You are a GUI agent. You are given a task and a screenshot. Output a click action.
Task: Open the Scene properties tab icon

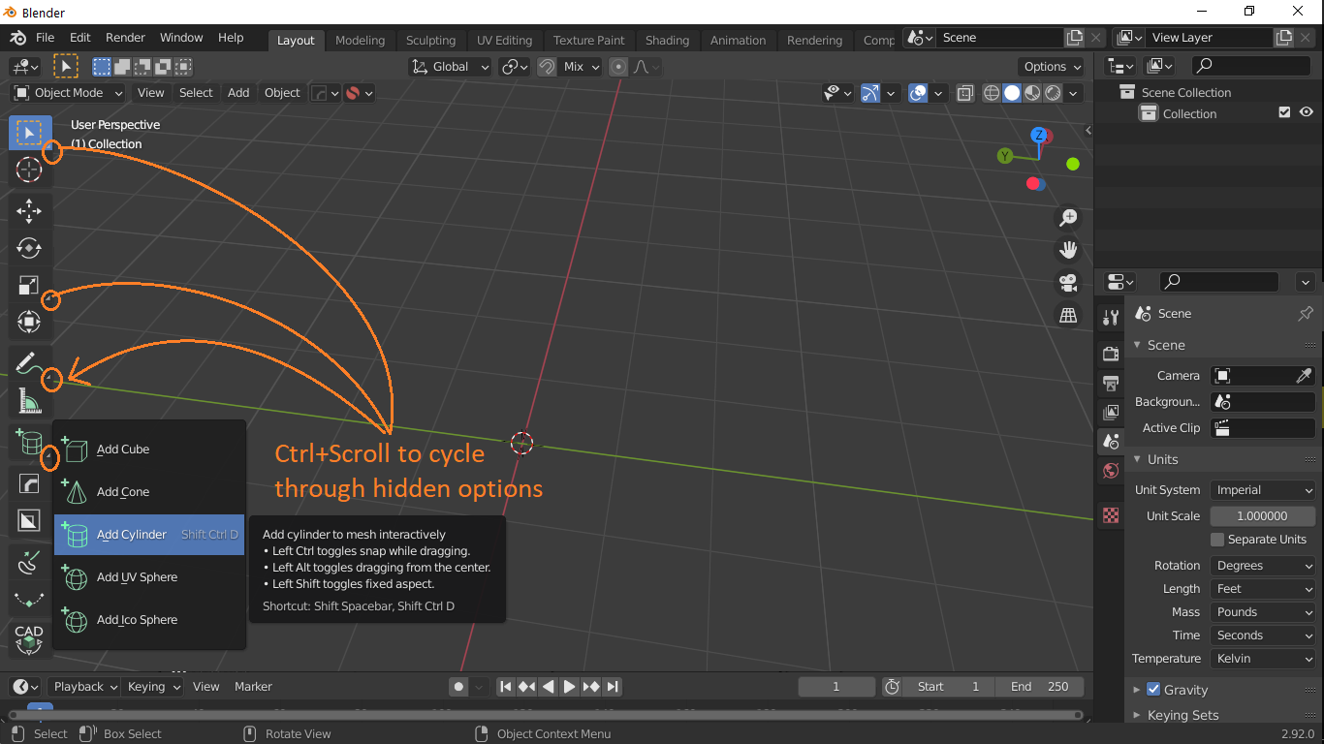(1111, 441)
